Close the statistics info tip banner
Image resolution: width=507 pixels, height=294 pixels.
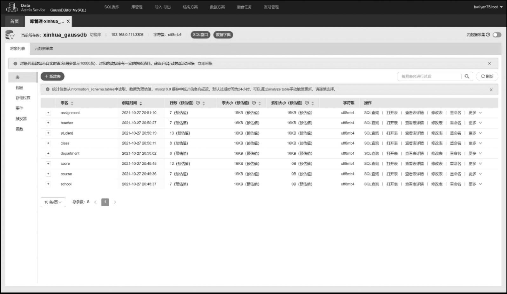pyautogui.click(x=491, y=90)
